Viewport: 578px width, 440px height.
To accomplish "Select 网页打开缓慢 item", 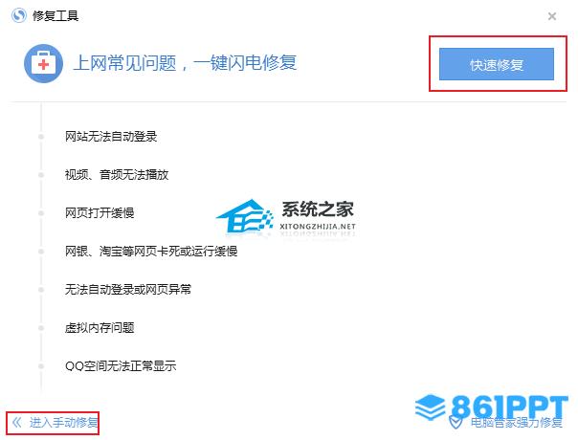I will pos(100,213).
